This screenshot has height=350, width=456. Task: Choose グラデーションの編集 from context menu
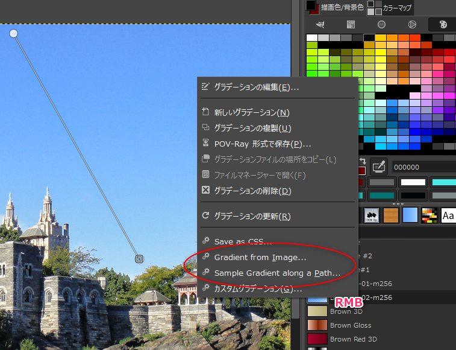[256, 87]
